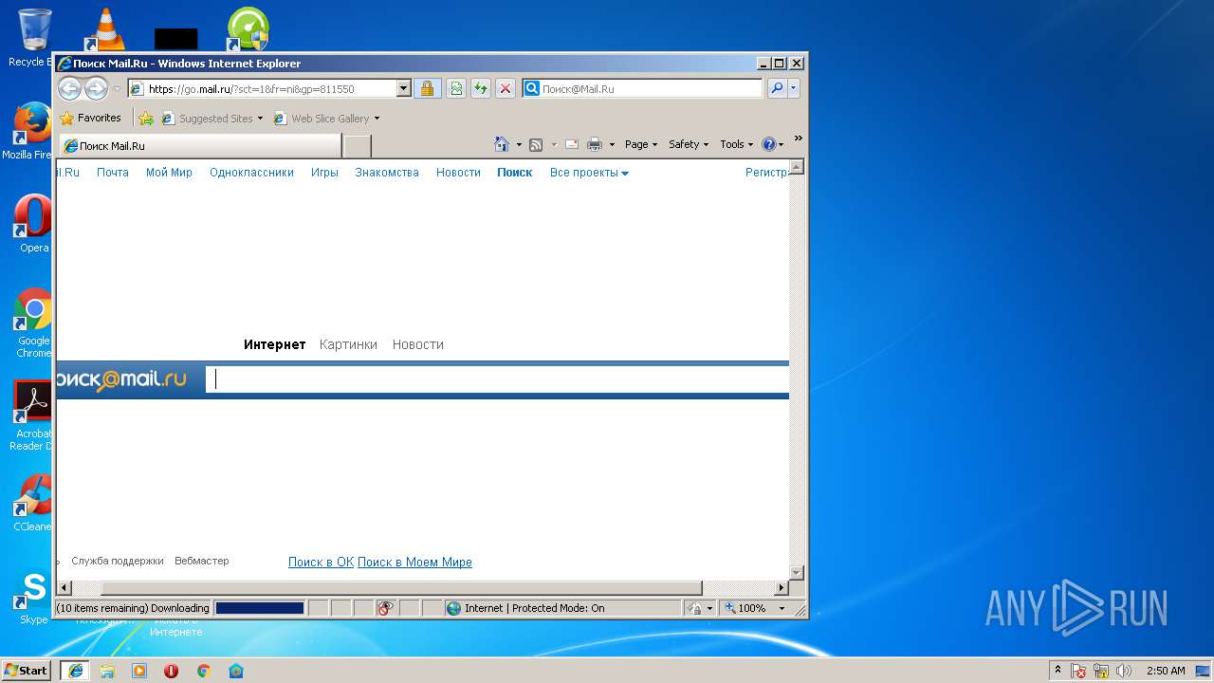Click Internet Explorer taskbar icon
This screenshot has height=683, width=1214.
tap(75, 671)
